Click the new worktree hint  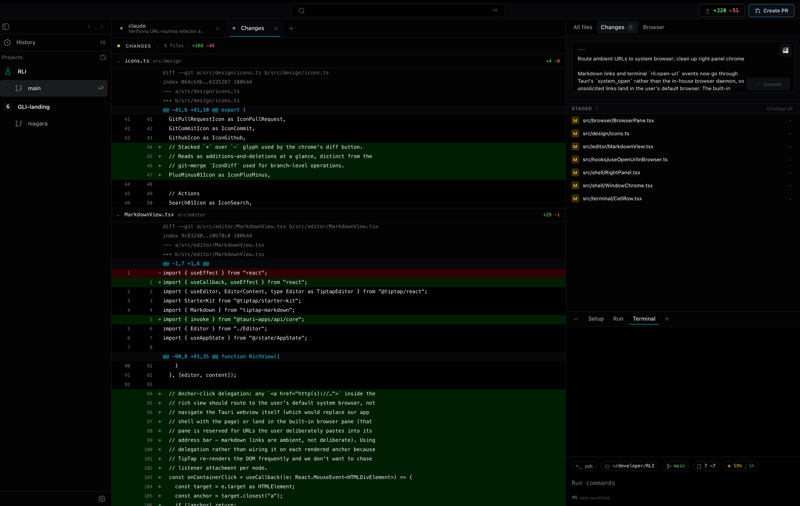[591, 498]
